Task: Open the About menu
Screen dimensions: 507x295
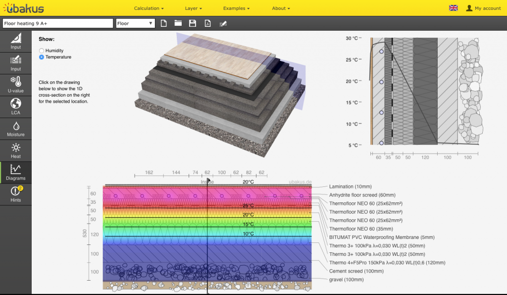Action: click(x=281, y=8)
